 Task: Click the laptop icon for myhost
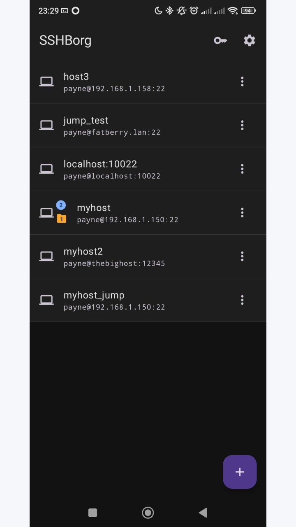46,212
